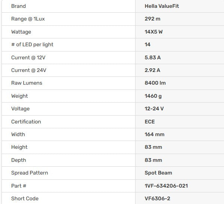Select the "Hella ValueFit" brand value
The width and height of the screenshot is (224, 204).
tap(161, 6)
